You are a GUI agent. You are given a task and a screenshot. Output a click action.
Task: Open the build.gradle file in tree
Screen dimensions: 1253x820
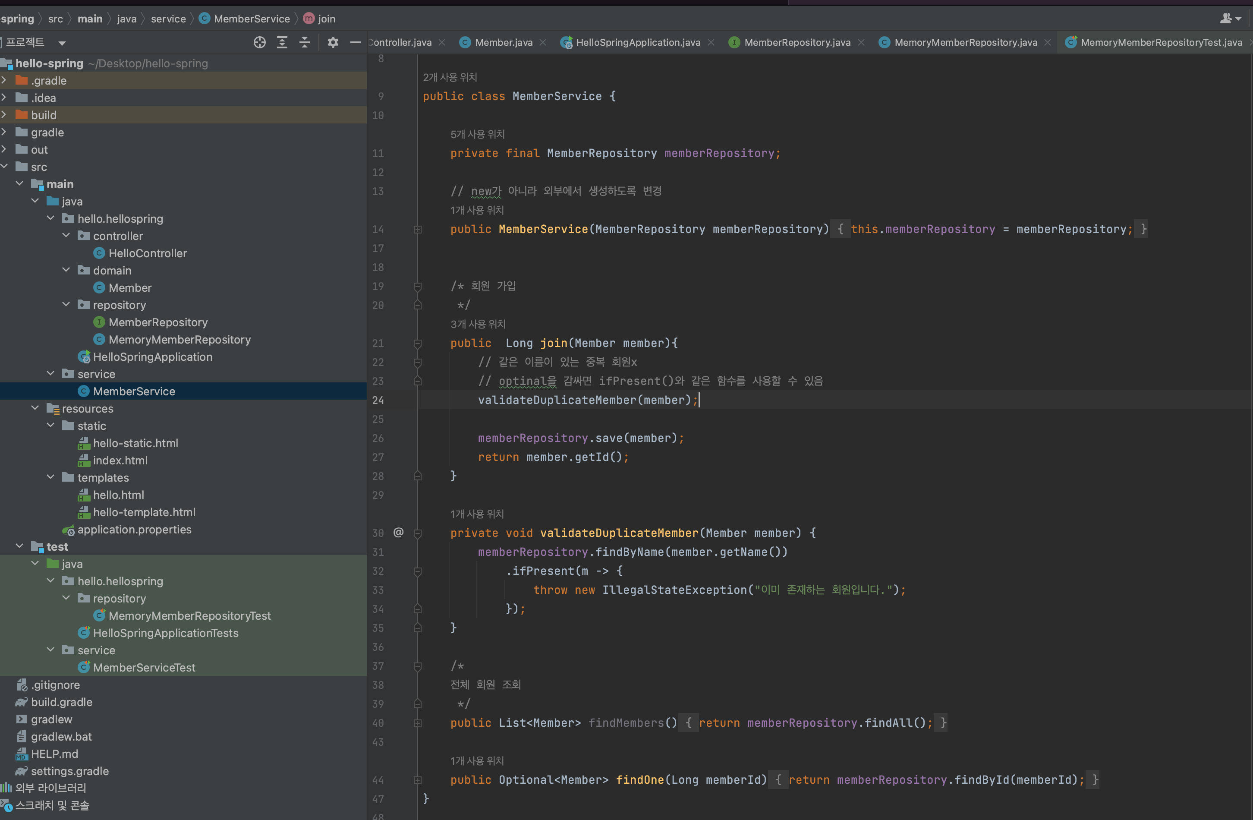click(x=61, y=702)
